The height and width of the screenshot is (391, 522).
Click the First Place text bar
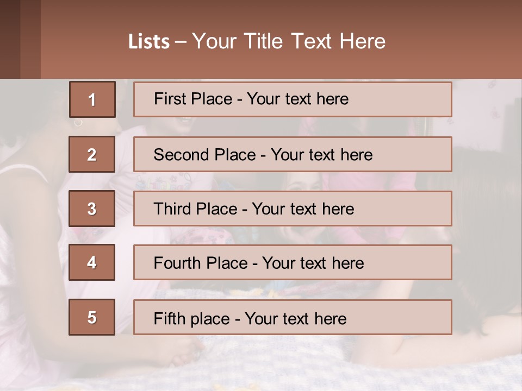292,99
